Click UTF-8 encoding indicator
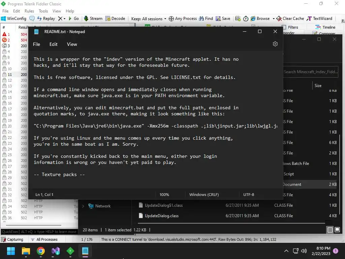Viewport: 345px width, 259px height. [249, 195]
